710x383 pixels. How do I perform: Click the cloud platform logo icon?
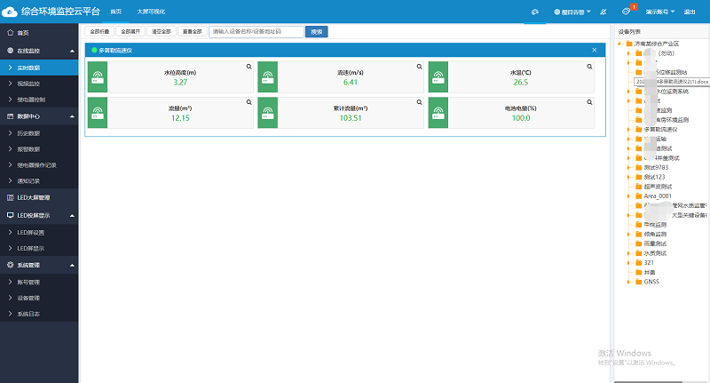(9, 12)
